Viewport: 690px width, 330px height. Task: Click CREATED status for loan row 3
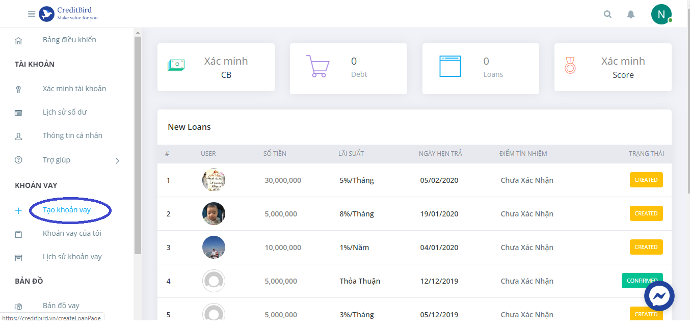pyautogui.click(x=646, y=247)
